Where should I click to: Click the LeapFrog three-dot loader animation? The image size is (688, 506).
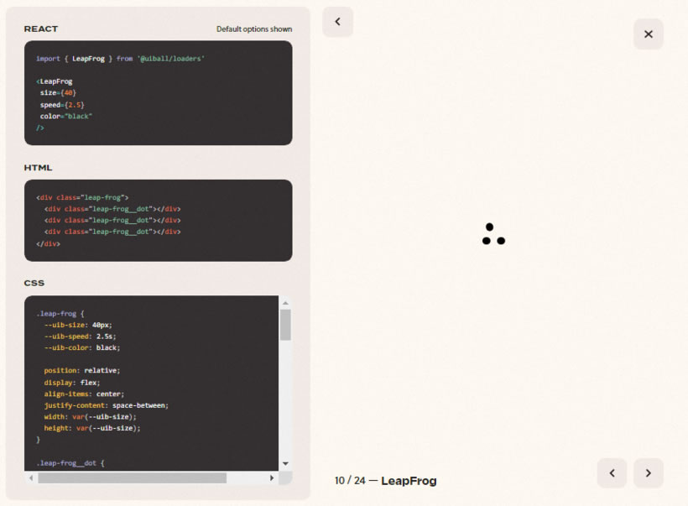tap(493, 234)
